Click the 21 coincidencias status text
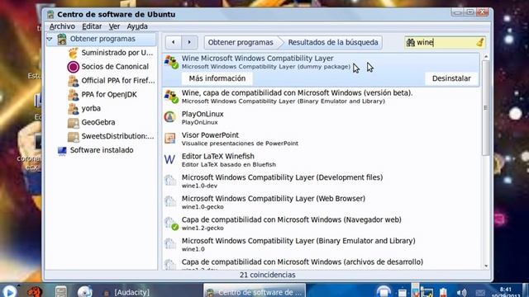The image size is (529, 297). 268,275
